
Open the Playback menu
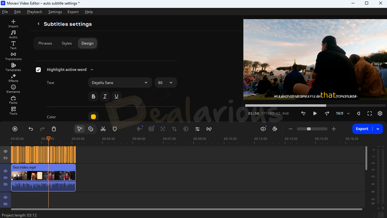pos(34,12)
